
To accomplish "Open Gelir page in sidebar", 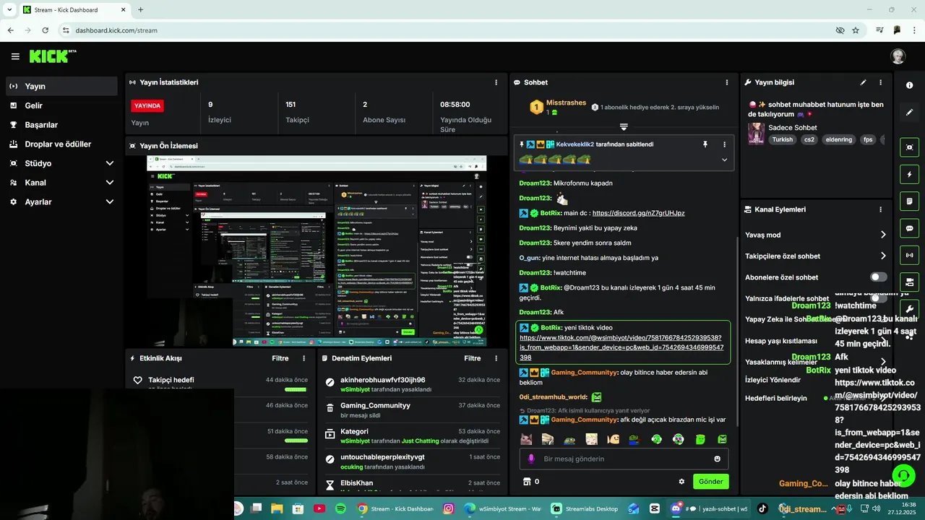I will click(x=61, y=105).
